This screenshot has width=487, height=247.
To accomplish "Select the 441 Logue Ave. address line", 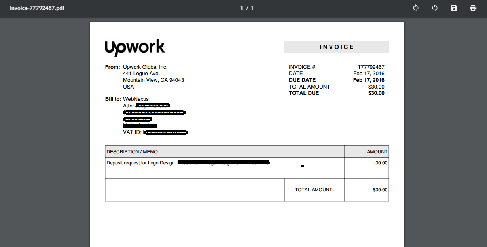I will tap(141, 74).
